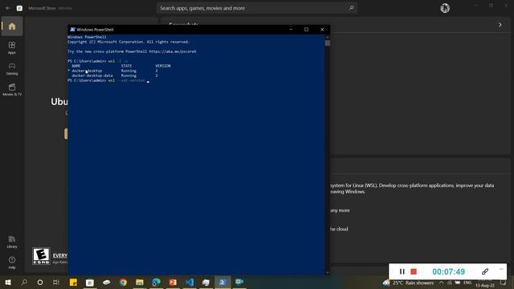Click the docker-desktop-data row in PowerShell
Image resolution: width=514 pixels, height=289 pixels.
click(114, 75)
